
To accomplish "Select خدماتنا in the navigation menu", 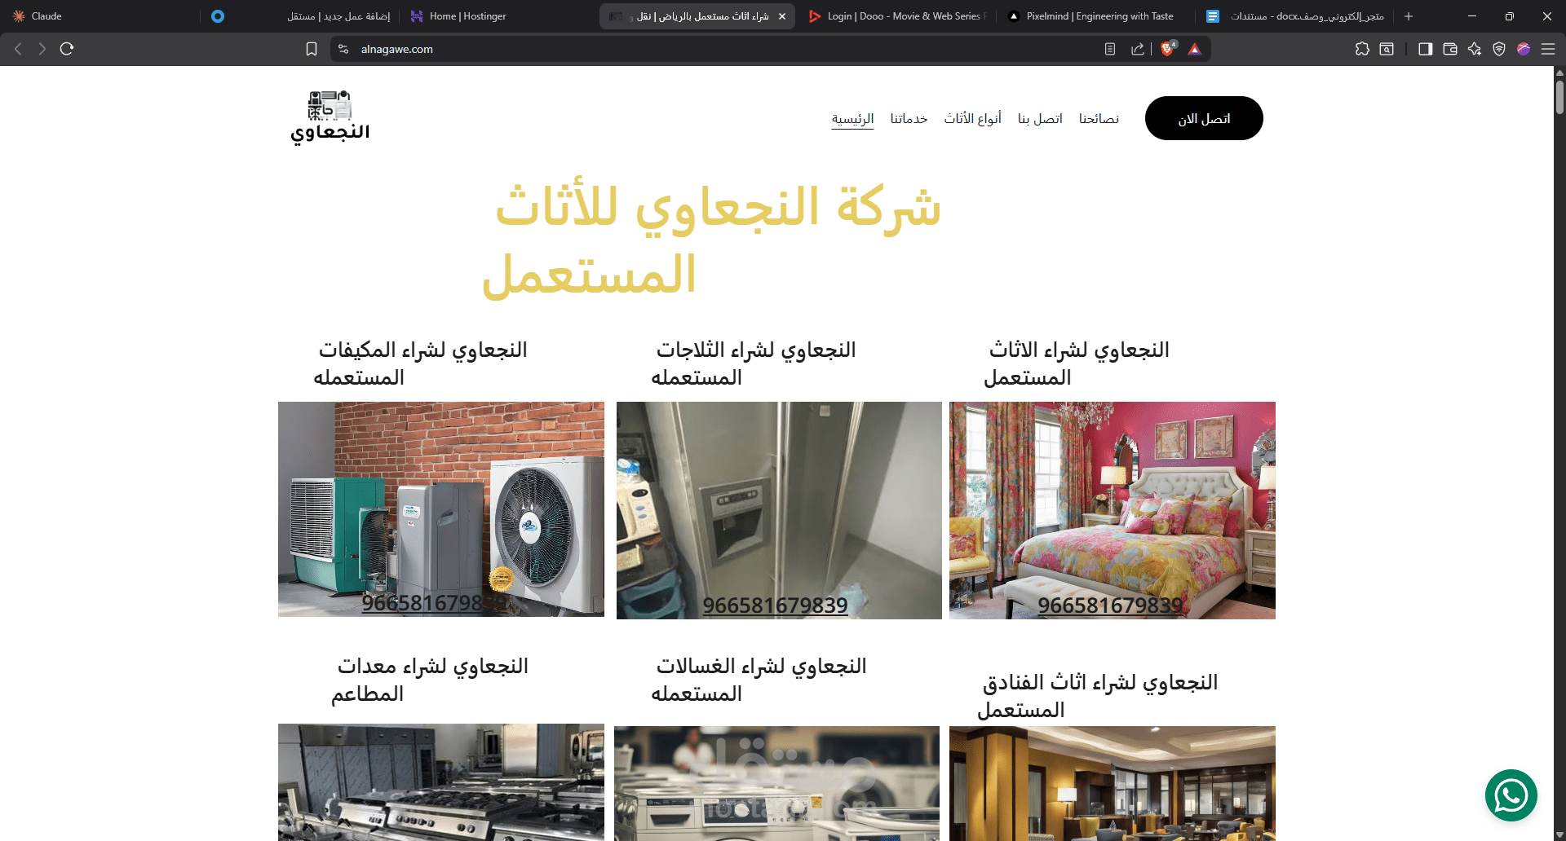I will [907, 118].
